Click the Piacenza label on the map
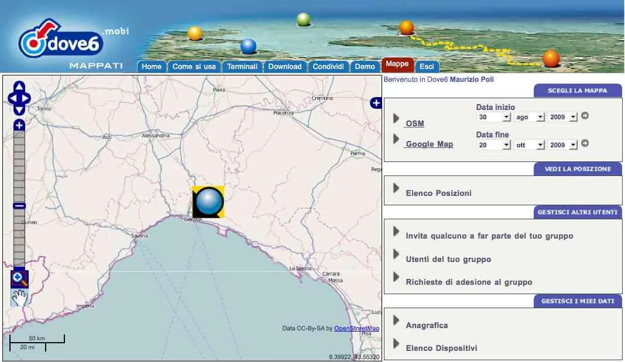Screen dimensions: 625x362 [283, 113]
